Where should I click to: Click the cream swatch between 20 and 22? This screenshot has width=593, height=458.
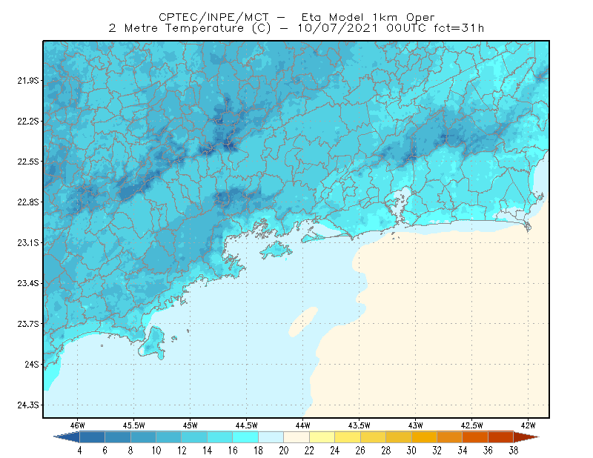point(296,437)
